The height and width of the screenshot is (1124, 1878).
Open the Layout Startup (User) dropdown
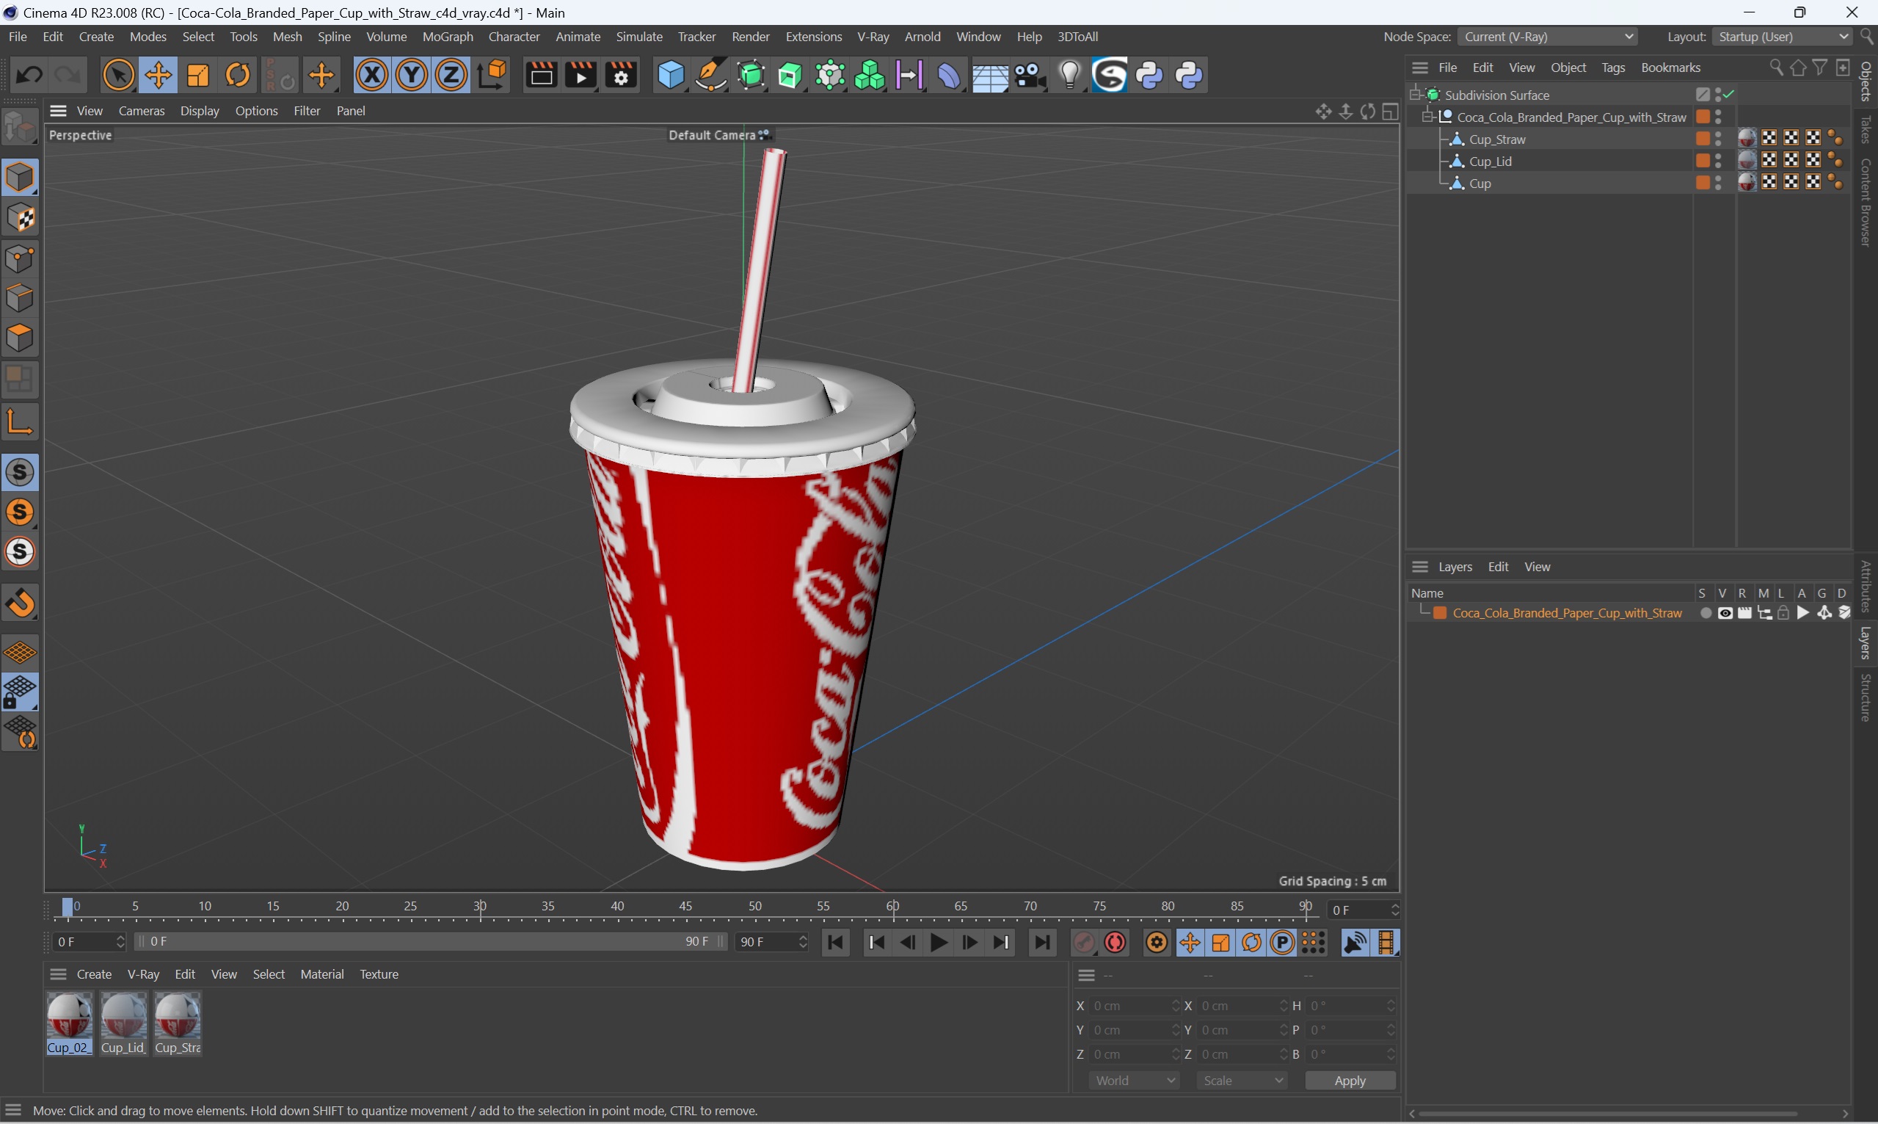pos(1782,37)
